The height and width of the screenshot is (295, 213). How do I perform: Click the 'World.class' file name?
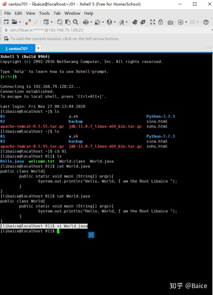point(72,161)
